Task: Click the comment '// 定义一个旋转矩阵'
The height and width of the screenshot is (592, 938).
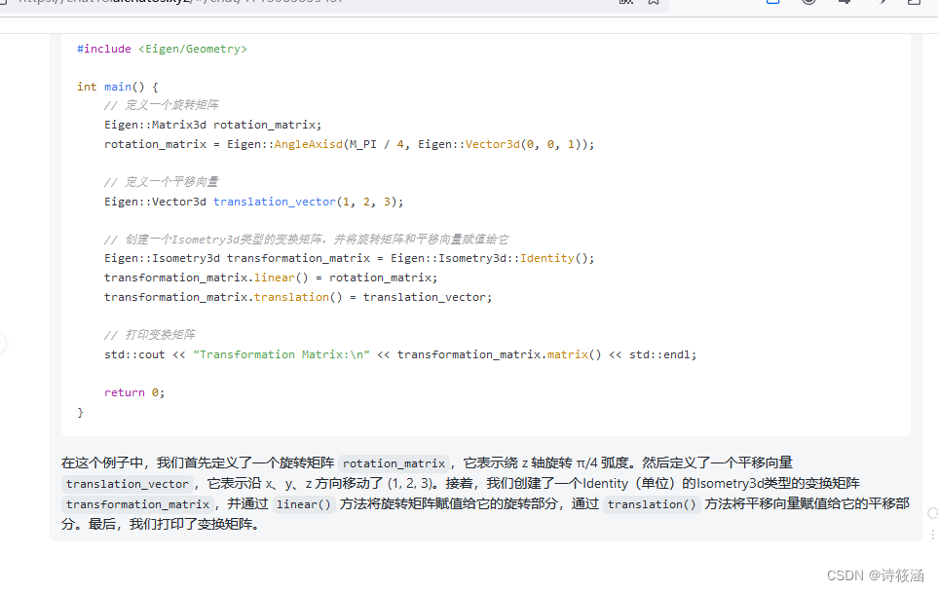Action: pos(161,105)
